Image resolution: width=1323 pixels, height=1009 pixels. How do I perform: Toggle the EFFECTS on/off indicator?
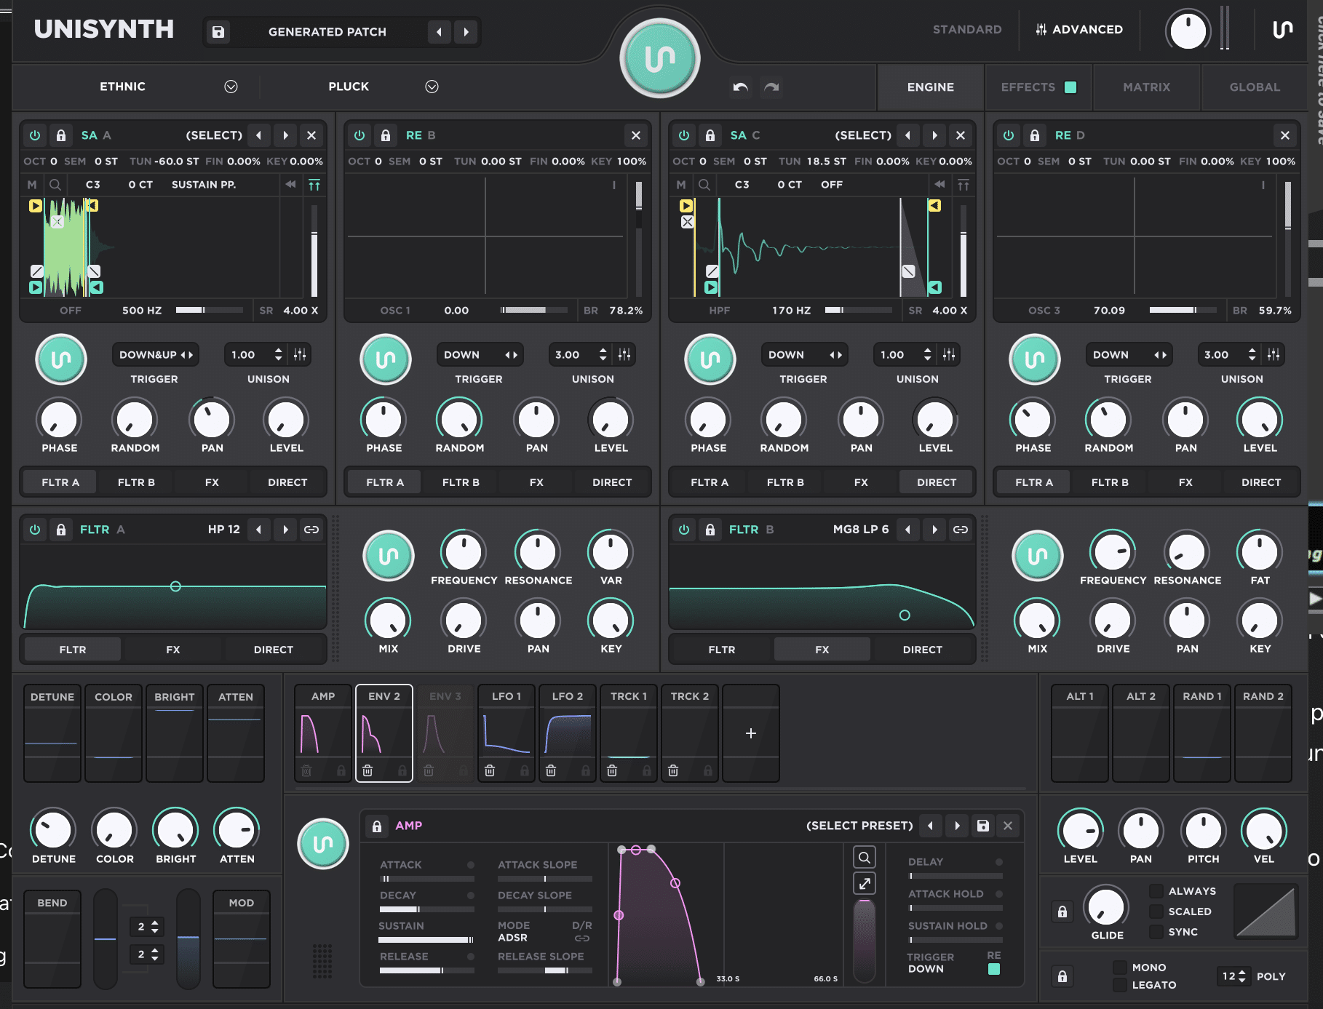click(x=1070, y=87)
